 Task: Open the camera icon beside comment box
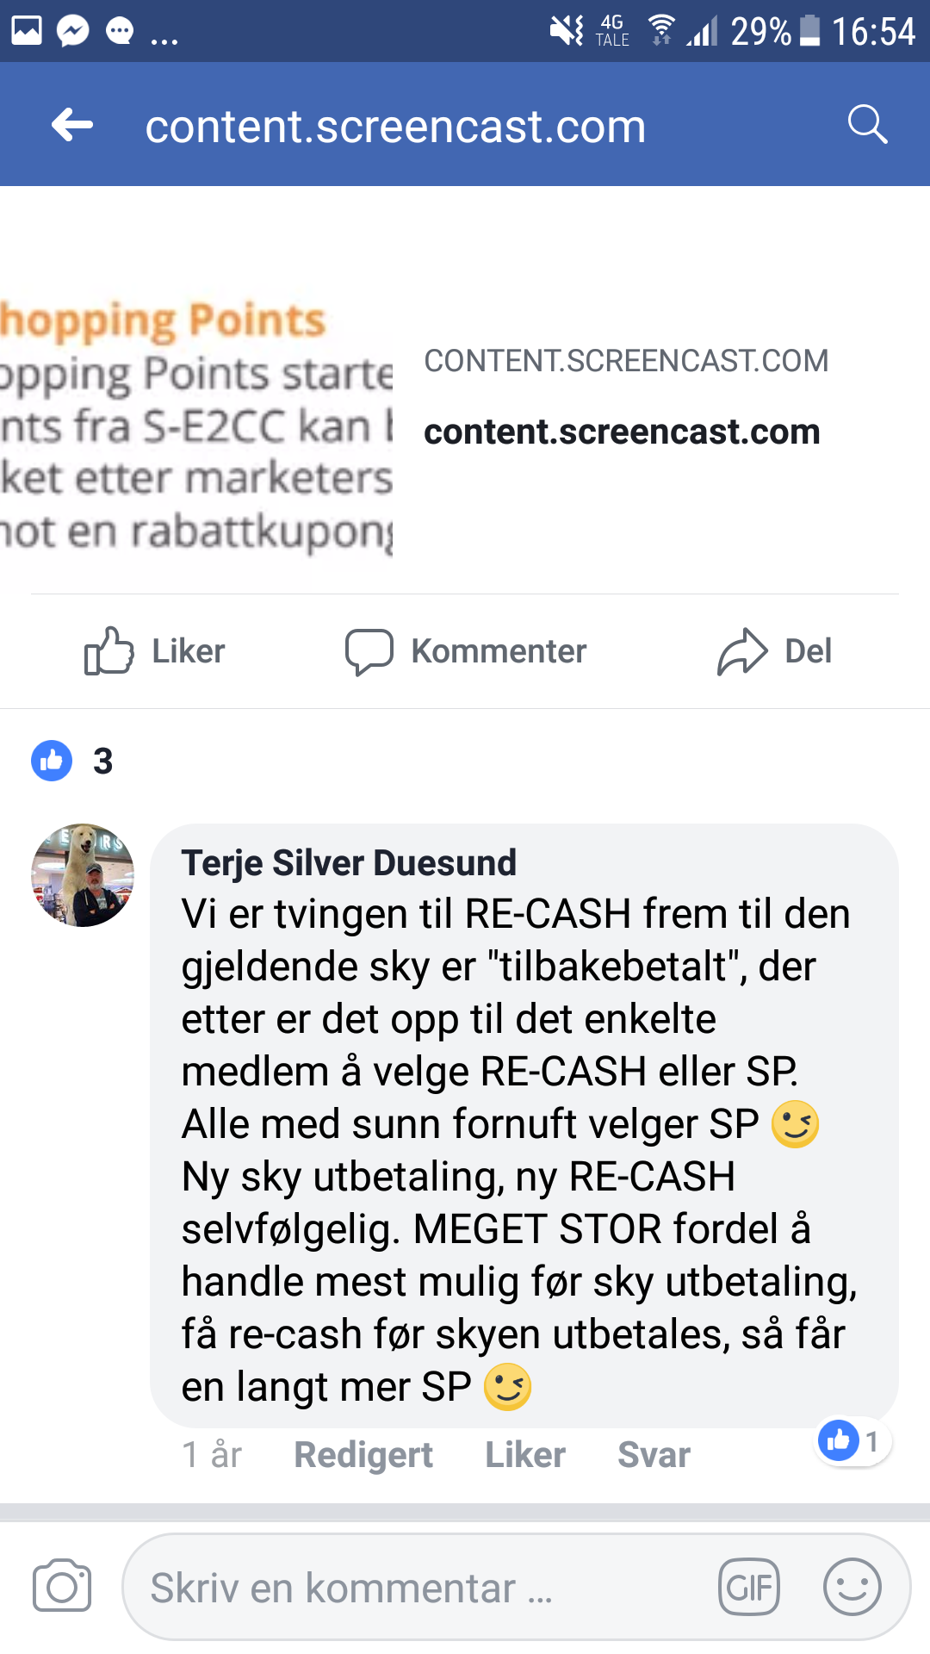click(62, 1586)
